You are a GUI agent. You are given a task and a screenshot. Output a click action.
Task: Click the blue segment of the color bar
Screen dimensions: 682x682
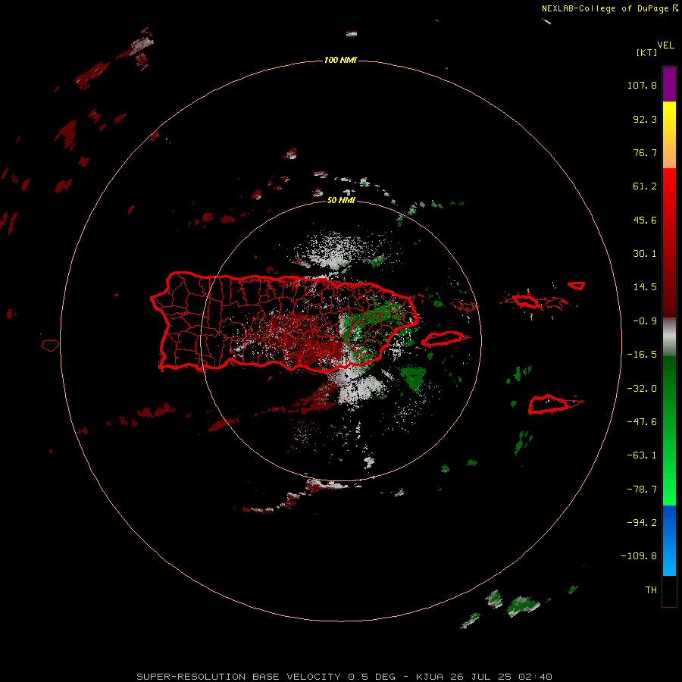tap(669, 540)
